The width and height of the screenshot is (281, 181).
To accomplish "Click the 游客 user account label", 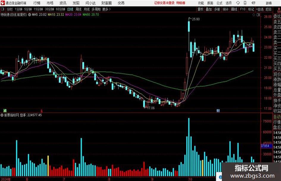I will pyautogui.click(x=269, y=3).
